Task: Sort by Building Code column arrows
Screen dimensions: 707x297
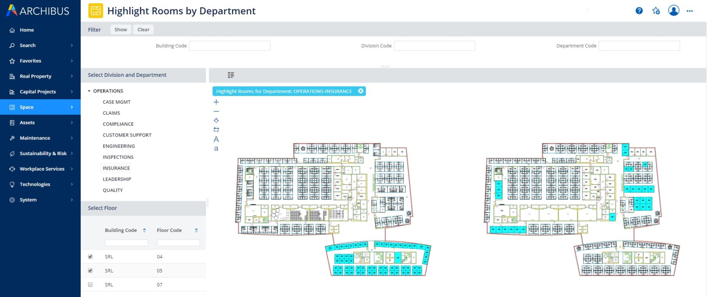Action: (x=144, y=230)
